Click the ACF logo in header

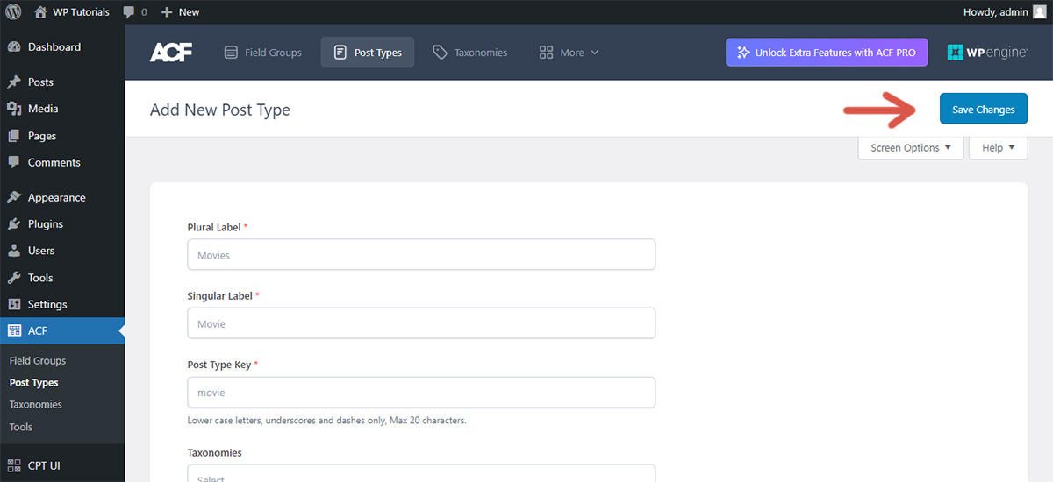tap(171, 53)
